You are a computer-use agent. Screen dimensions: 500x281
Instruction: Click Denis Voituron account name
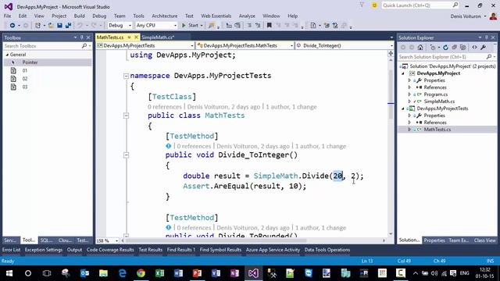pos(466,16)
